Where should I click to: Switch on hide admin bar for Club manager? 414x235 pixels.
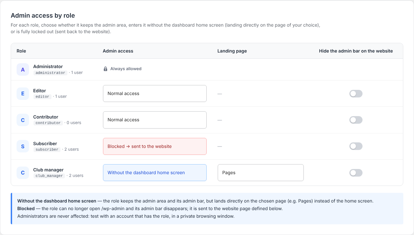356,173
